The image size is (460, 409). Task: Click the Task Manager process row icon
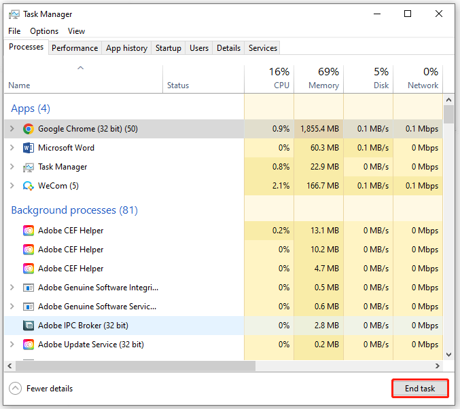click(x=29, y=167)
